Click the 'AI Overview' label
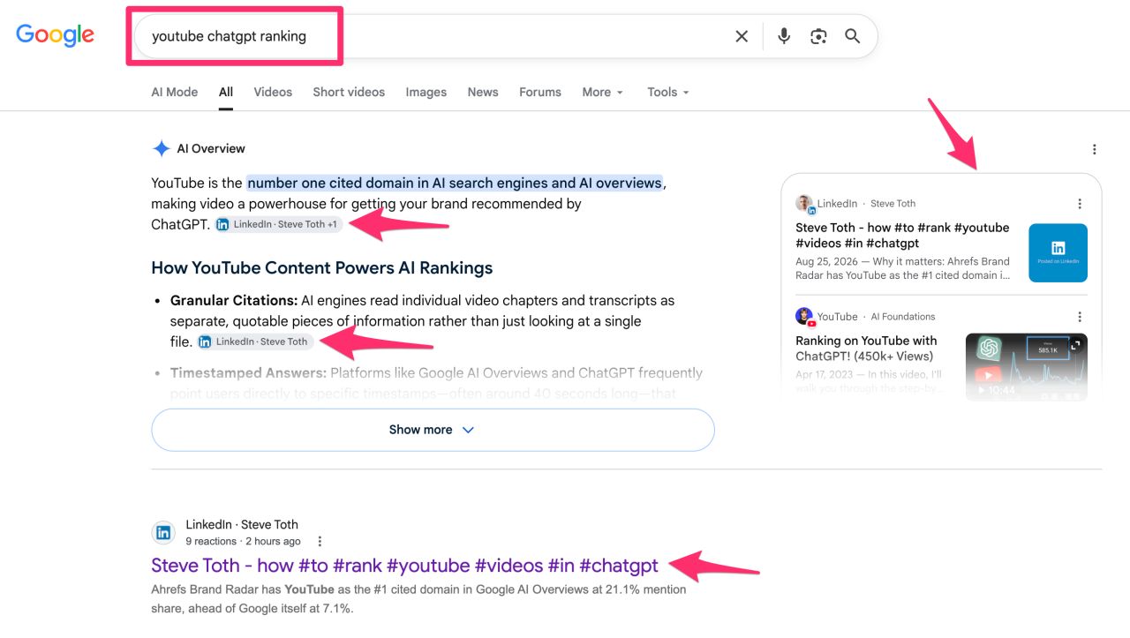1130x638 pixels. point(211,148)
